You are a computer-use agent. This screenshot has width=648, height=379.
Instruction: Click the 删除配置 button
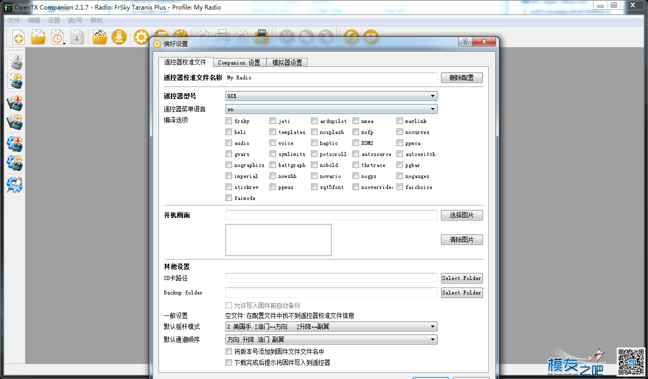coord(462,77)
